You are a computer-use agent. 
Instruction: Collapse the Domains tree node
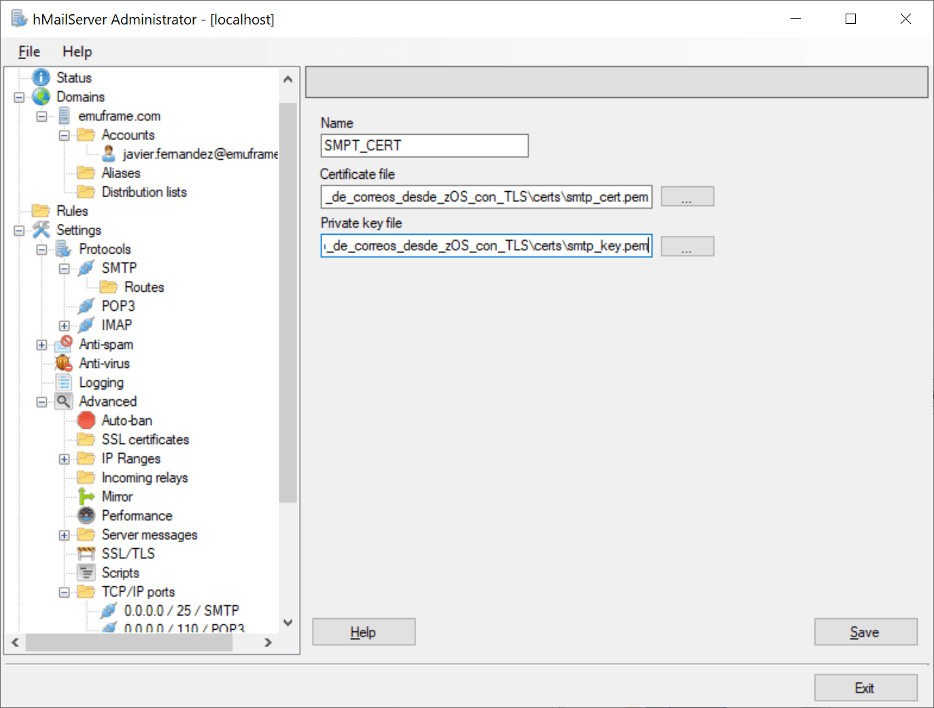pos(19,97)
